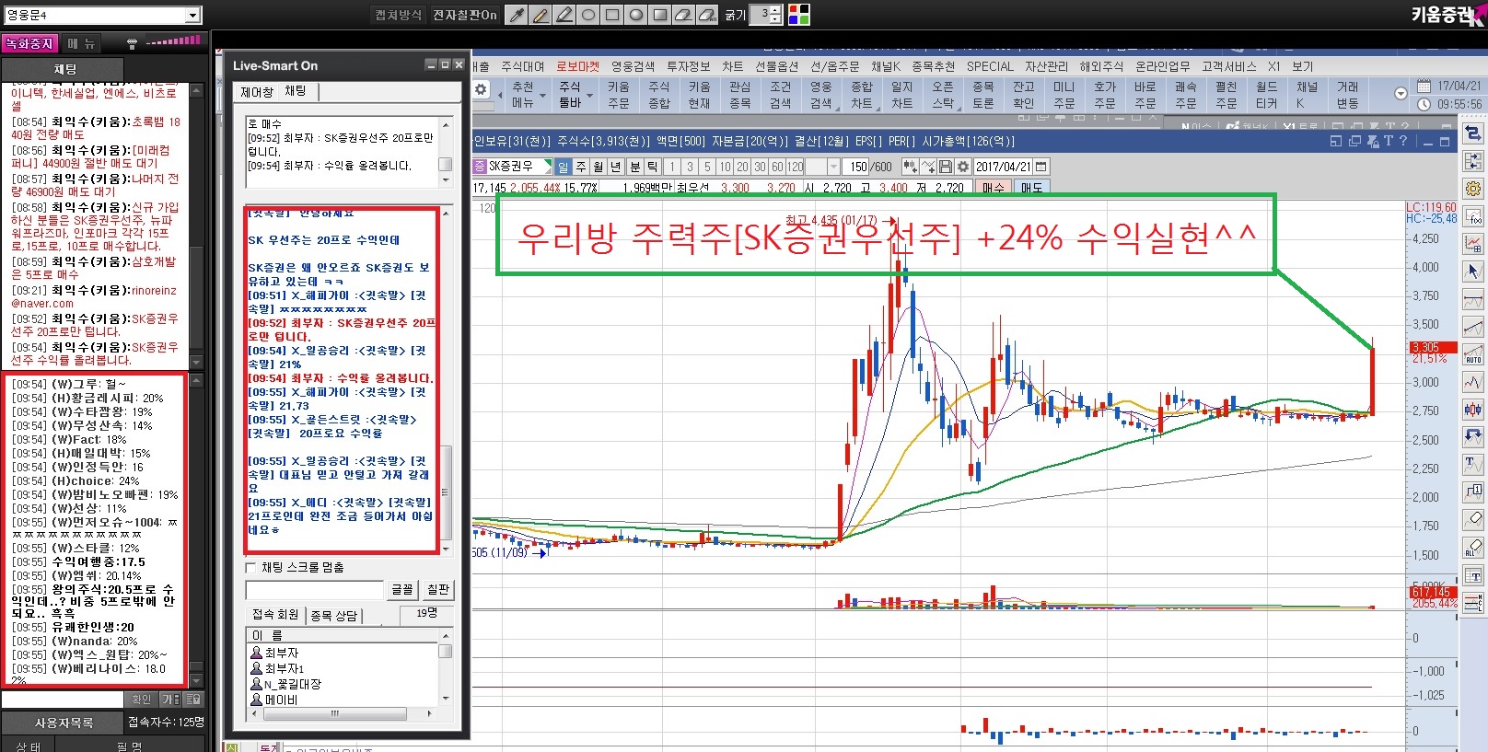The image size is (1488, 752).
Task: Click the pin icon in left chat header
Action: (132, 43)
